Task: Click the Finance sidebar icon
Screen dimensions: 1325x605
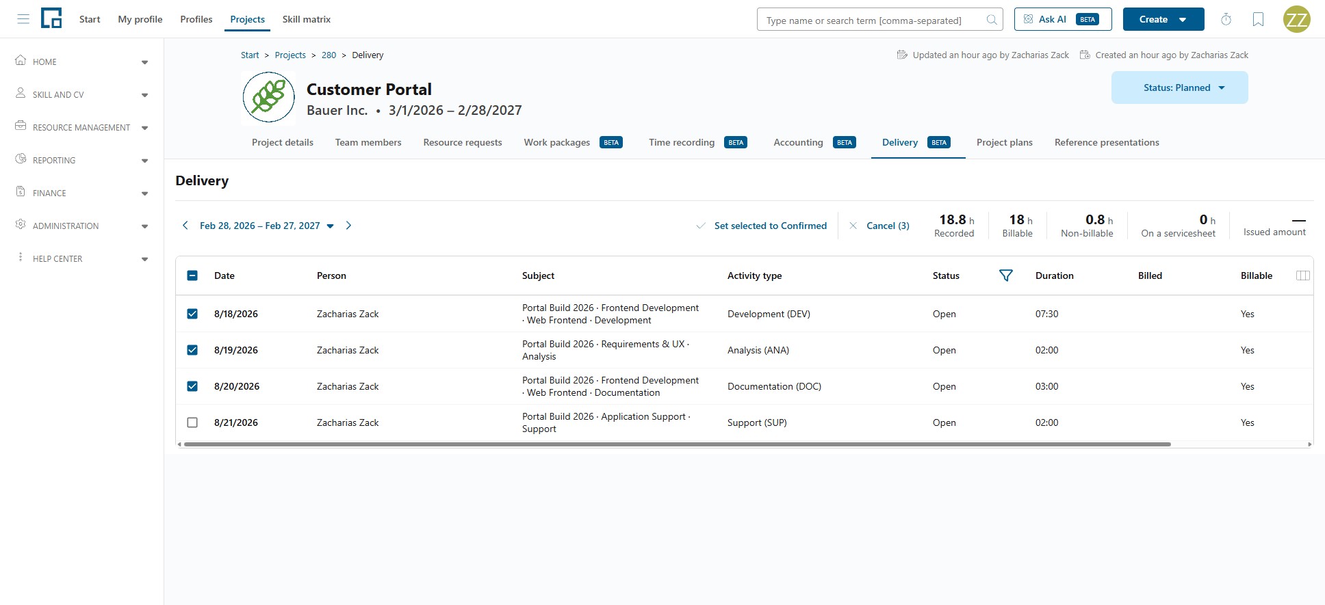Action: pos(21,191)
